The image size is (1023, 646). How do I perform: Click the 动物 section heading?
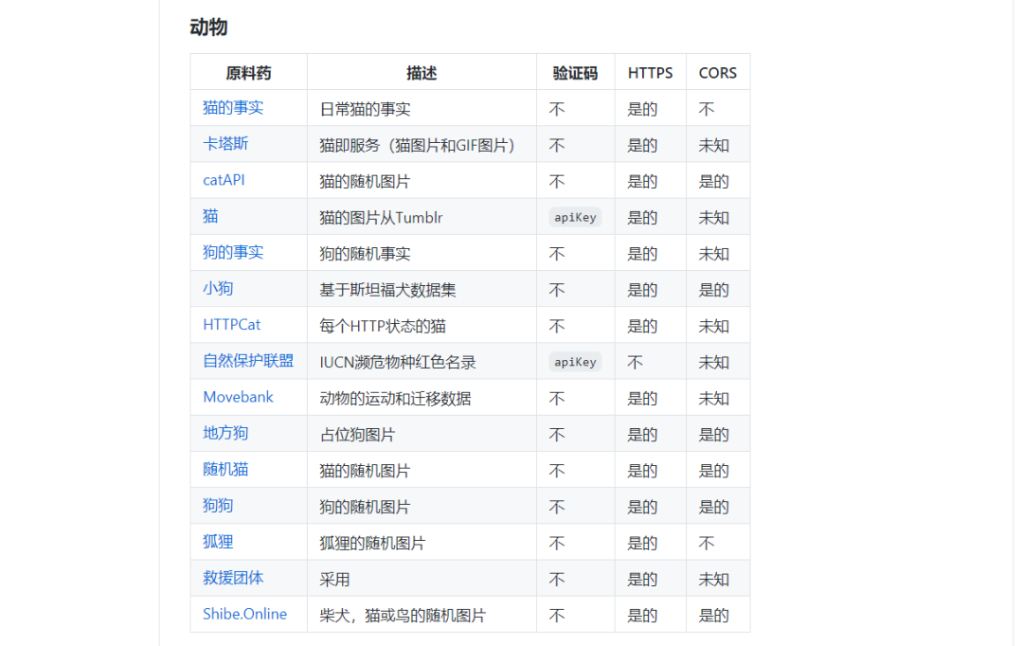click(208, 27)
